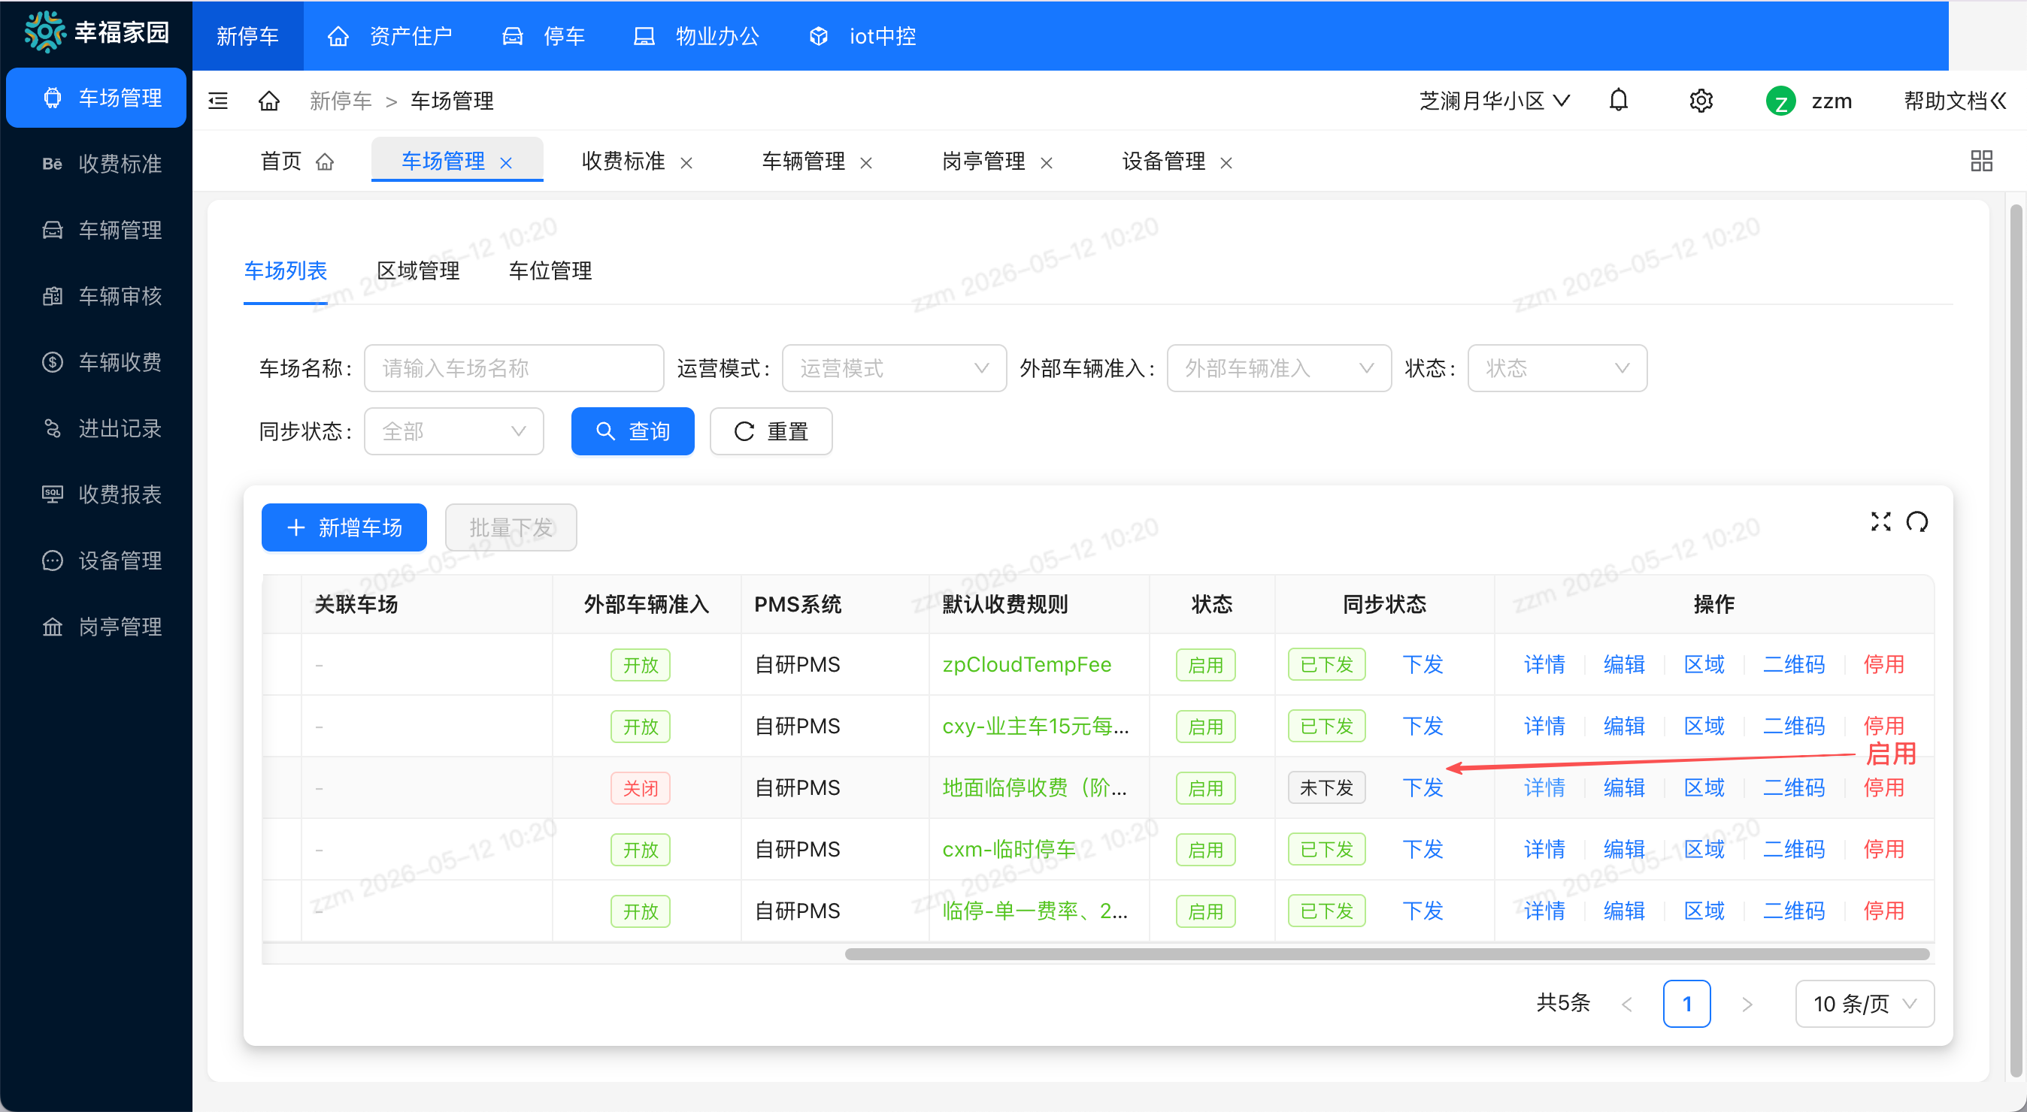Image resolution: width=2027 pixels, height=1112 pixels.
Task: Open sidebar 岗亭管理 menu item
Action: pyautogui.click(x=96, y=627)
